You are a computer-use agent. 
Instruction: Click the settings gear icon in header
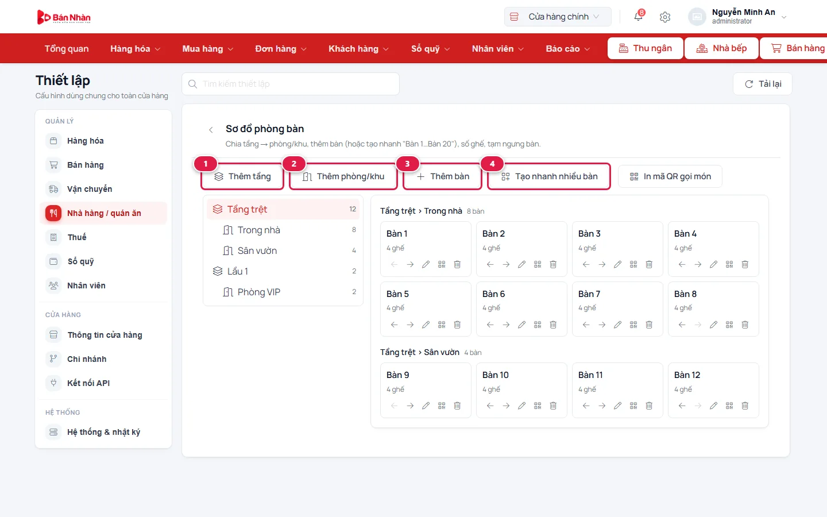665,17
